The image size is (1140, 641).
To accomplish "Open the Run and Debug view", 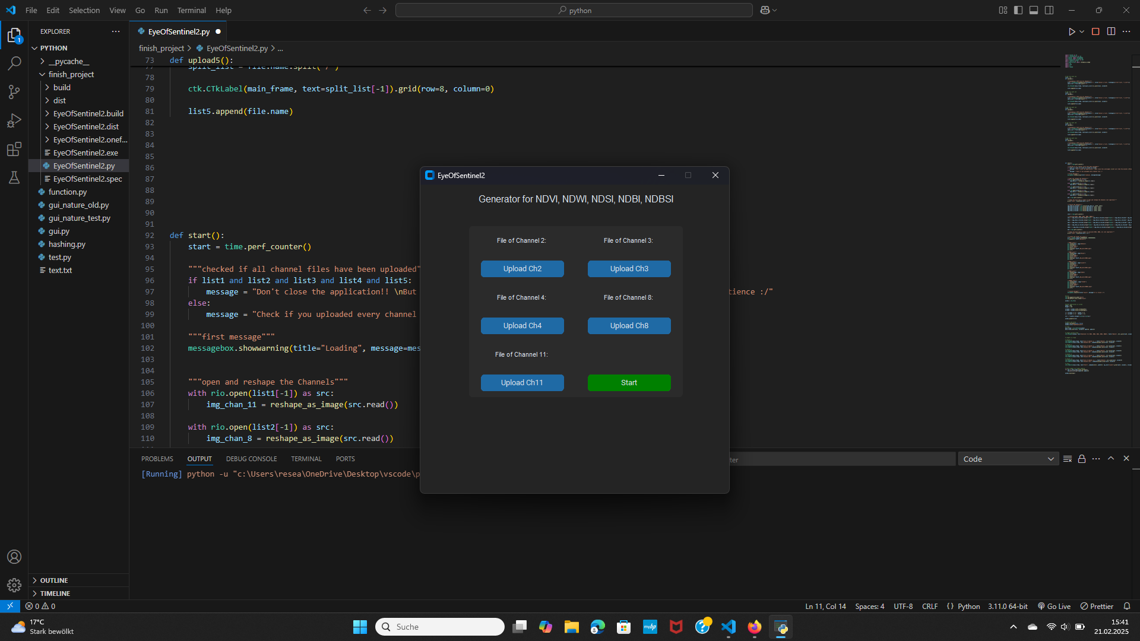I will point(14,120).
